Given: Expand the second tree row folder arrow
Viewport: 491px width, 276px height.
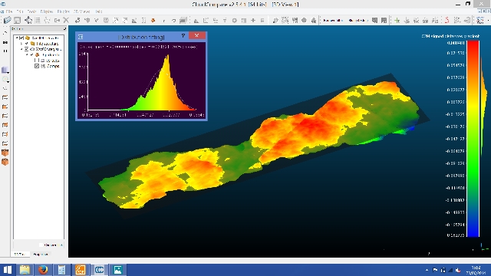Looking at the screenshot, I should coord(21,44).
